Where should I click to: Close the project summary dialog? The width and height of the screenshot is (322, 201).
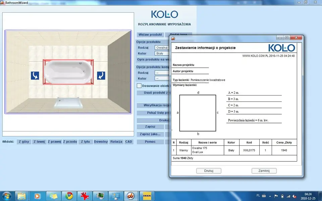(x=296, y=38)
